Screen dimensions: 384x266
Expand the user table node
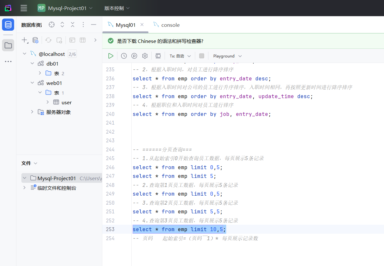pos(48,102)
